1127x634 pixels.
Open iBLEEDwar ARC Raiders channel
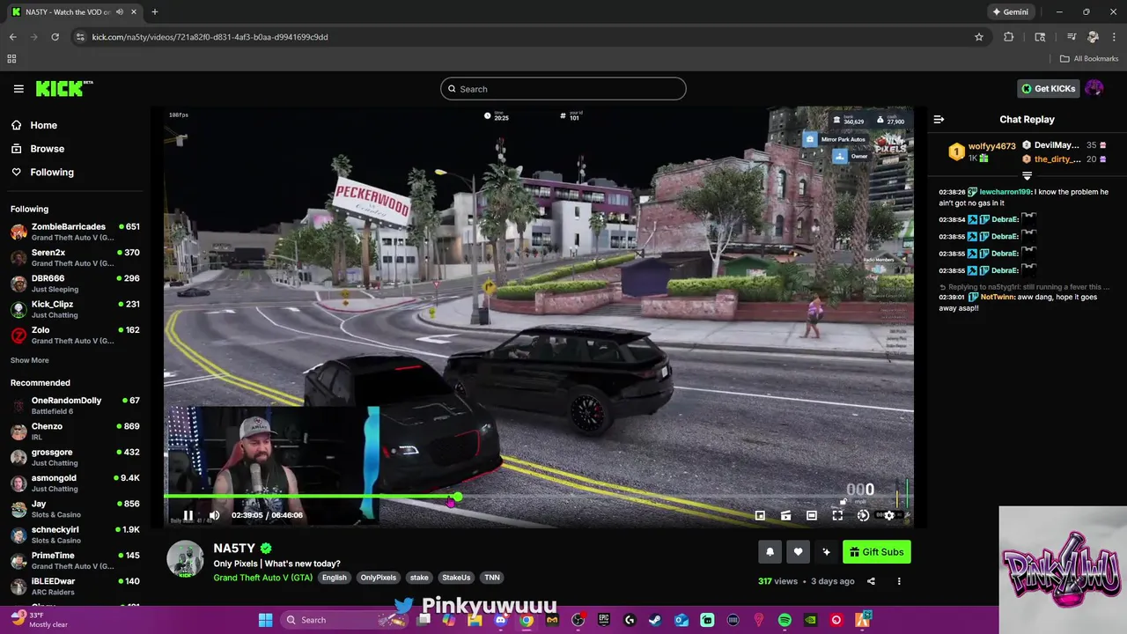point(75,586)
